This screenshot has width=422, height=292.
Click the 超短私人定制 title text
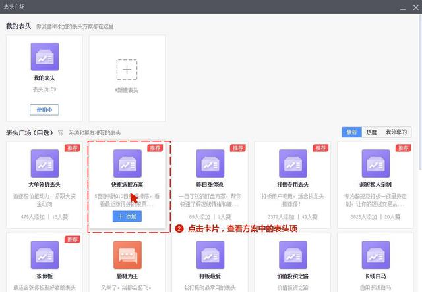[375, 185]
